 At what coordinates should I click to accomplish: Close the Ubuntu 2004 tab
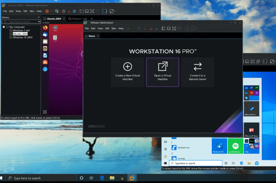[x=64, y=19]
